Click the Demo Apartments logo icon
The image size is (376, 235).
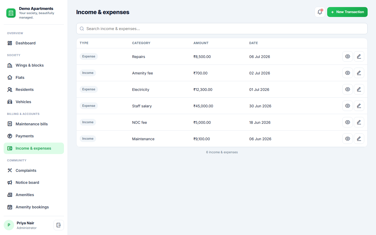11,13
